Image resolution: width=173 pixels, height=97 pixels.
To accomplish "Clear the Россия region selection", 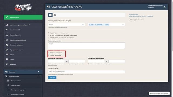I will [x=82, y=25].
